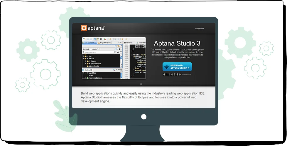Image resolution: width=287 pixels, height=146 pixels.
Task: Switch to the Project Explorer tab
Action: point(104,43)
